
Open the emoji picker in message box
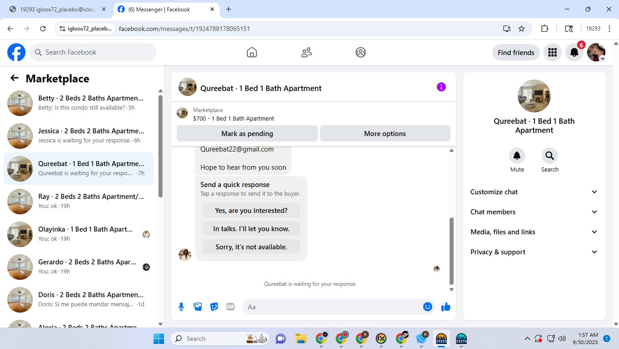click(x=427, y=307)
